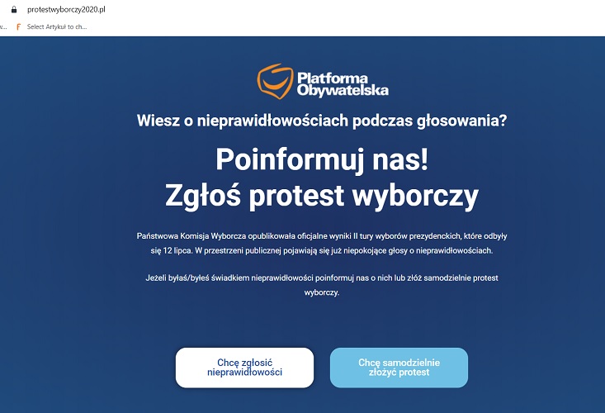Click the word 'nieprawidłowości' on the white button

[x=244, y=372]
